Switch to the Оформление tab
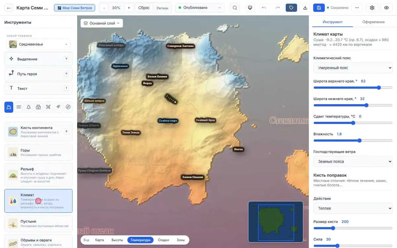 coord(373,22)
